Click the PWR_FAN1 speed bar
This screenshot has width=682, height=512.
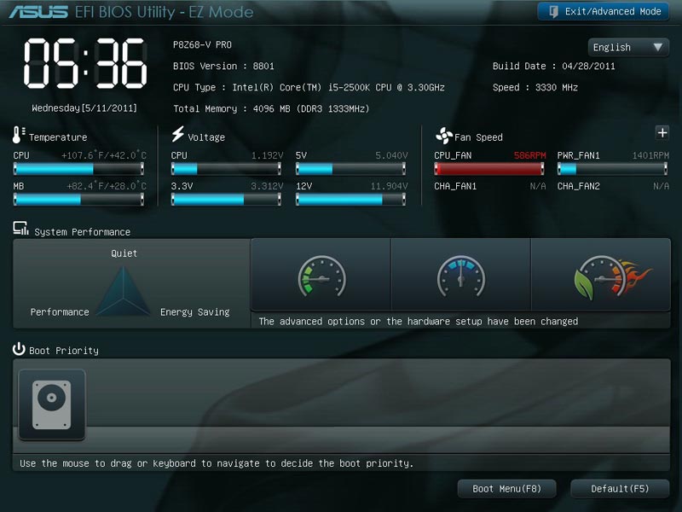click(612, 168)
